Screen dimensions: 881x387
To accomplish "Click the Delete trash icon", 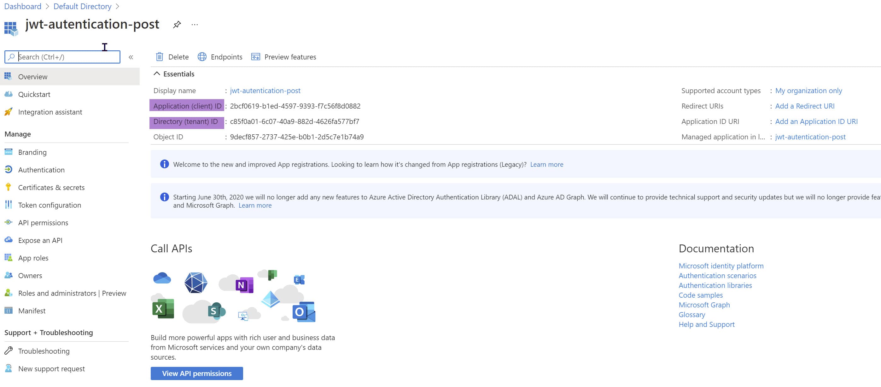I will (159, 57).
